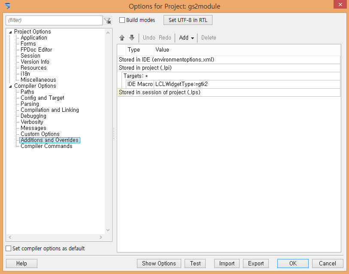
Task: Open Compiler Commands options page
Action: click(46, 146)
